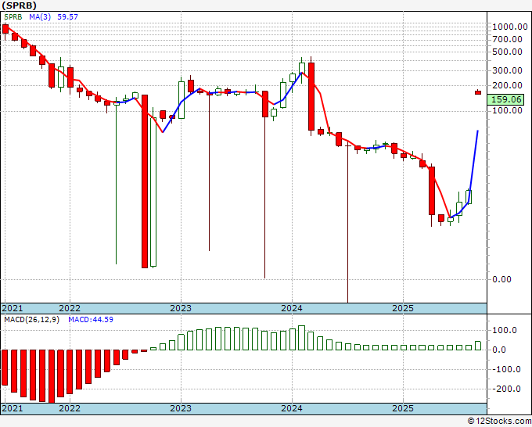Viewport: 532px width, 427px height.
Task: Click the MACD(26,12,9) indicator label
Action: coord(31,320)
